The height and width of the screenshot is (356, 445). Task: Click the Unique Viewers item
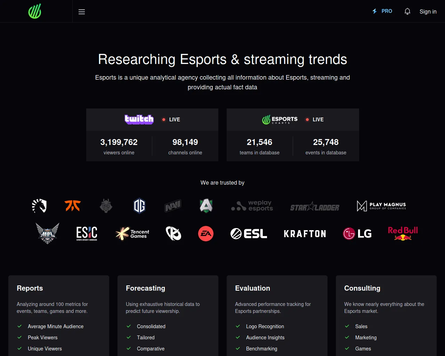tap(45, 349)
